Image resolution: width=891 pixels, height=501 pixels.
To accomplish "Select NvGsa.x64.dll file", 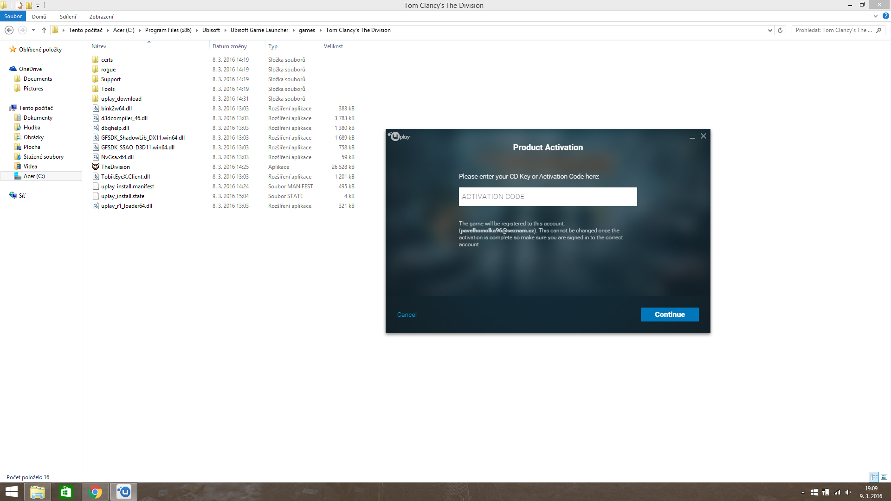I will [117, 157].
